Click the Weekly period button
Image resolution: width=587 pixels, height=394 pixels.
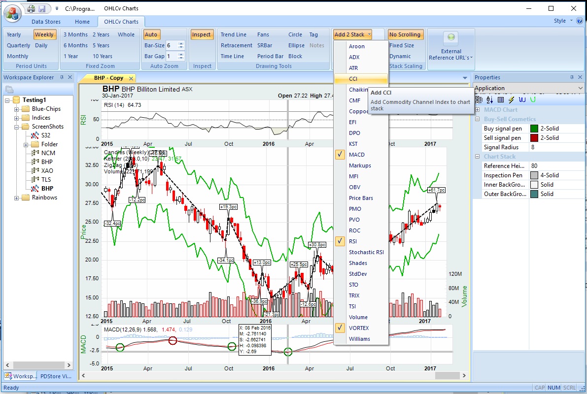(x=44, y=34)
